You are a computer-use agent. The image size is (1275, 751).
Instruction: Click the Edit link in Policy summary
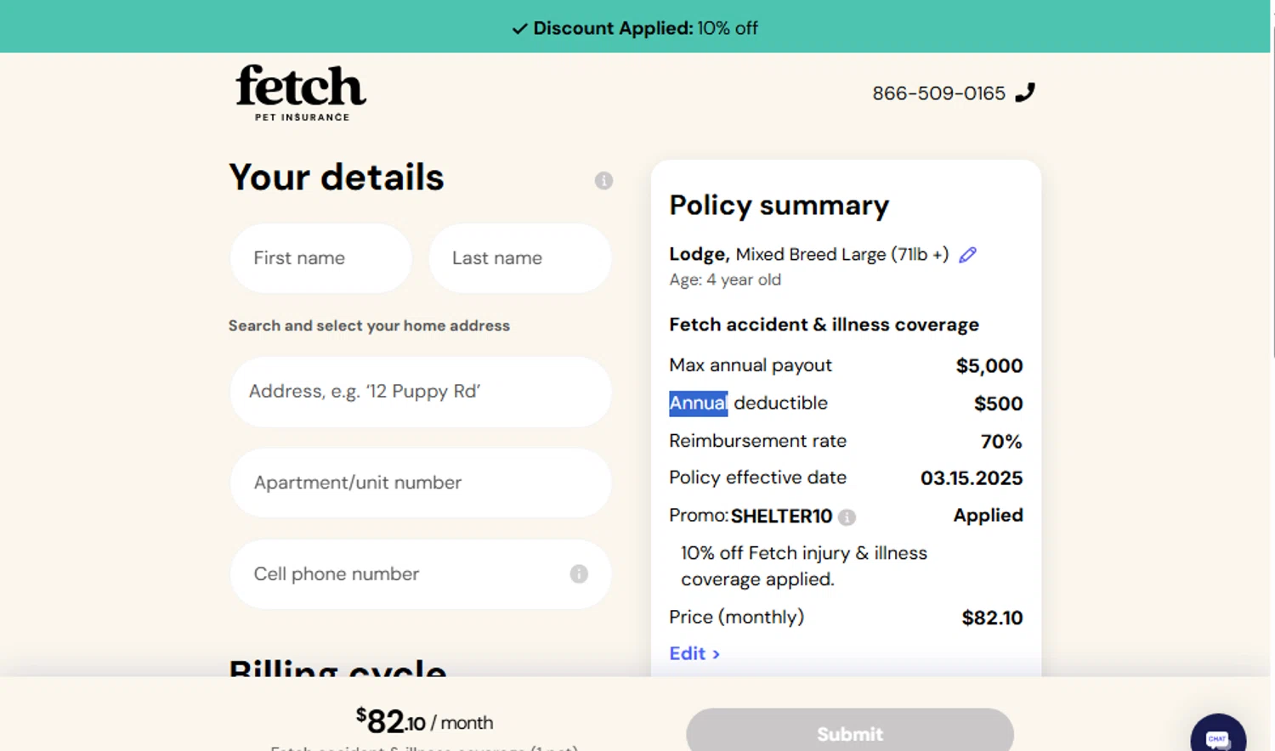coord(694,653)
